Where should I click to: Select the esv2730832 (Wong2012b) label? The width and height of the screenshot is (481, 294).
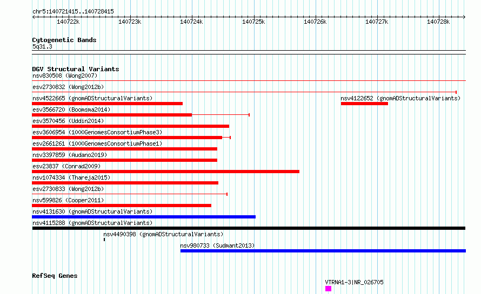[x=68, y=87]
